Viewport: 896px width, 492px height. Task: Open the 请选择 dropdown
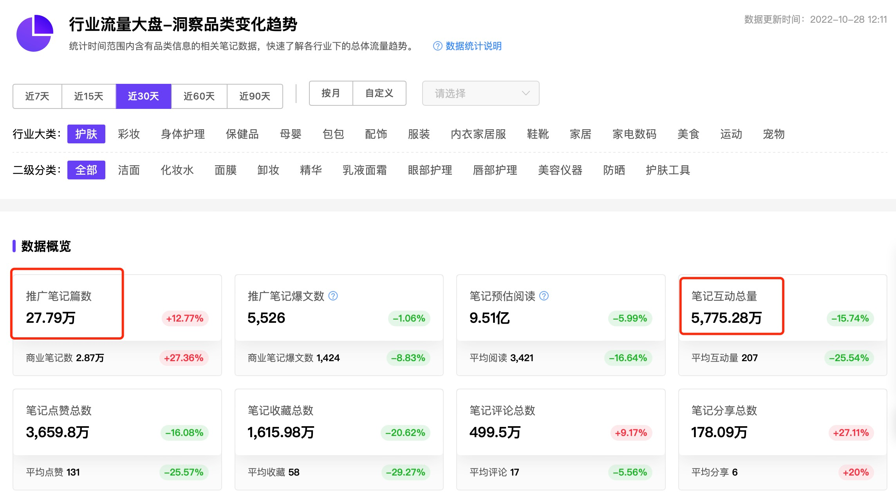point(481,93)
